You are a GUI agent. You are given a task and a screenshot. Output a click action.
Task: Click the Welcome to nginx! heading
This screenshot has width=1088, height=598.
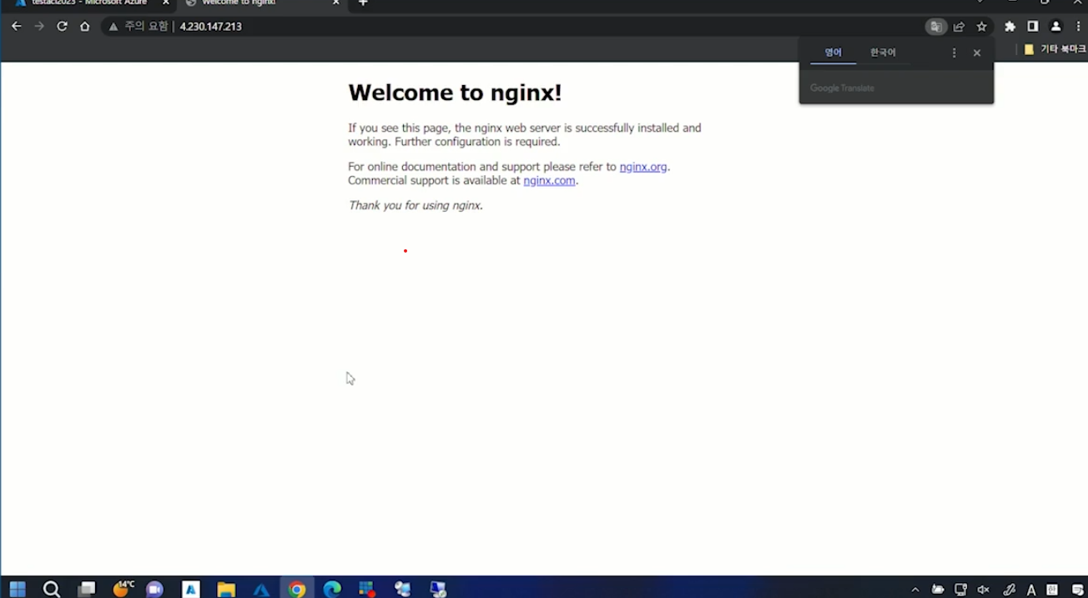pos(455,93)
